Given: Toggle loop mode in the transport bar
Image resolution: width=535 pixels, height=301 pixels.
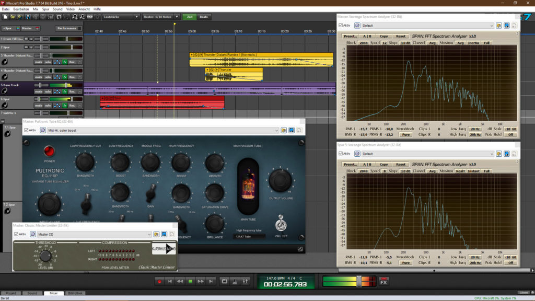Looking at the screenshot, I should pyautogui.click(x=225, y=282).
